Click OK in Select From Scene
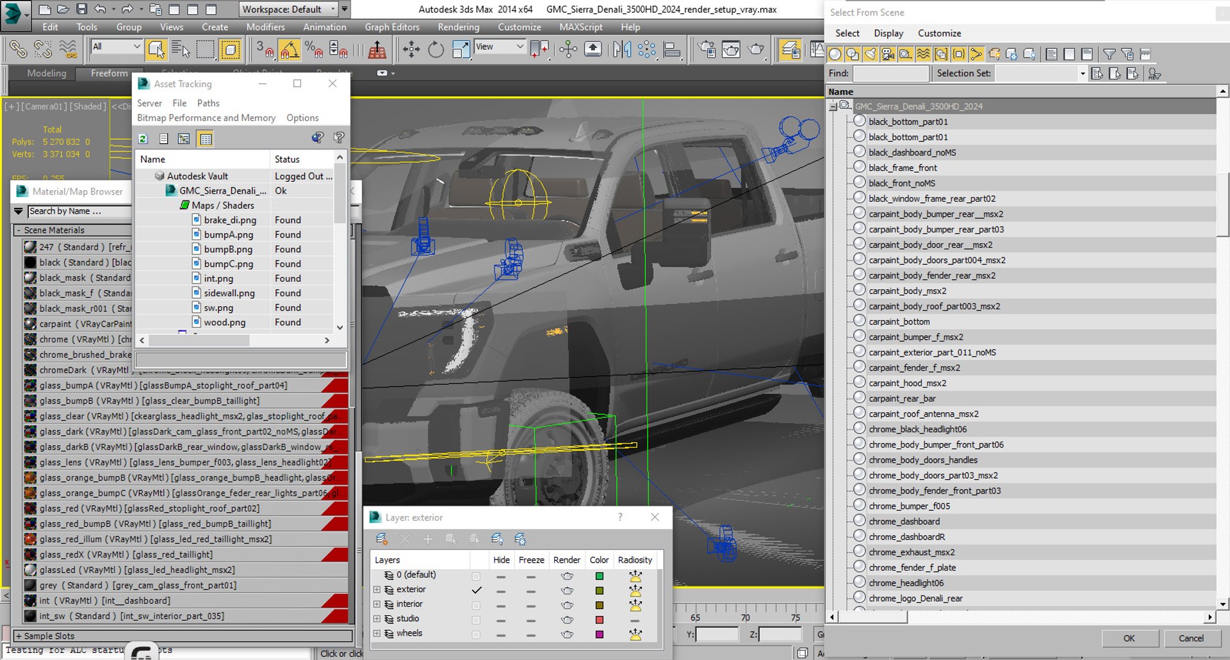 coord(1129,638)
